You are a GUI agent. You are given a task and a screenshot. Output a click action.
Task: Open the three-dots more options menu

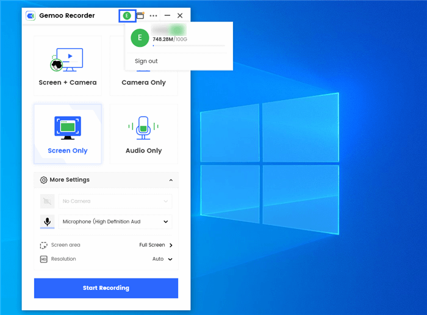tap(153, 16)
